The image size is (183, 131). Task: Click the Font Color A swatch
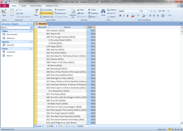pyautogui.click(x=133, y=15)
